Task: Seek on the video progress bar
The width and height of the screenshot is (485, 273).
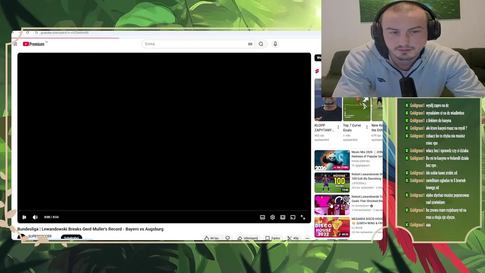Action: point(164,211)
